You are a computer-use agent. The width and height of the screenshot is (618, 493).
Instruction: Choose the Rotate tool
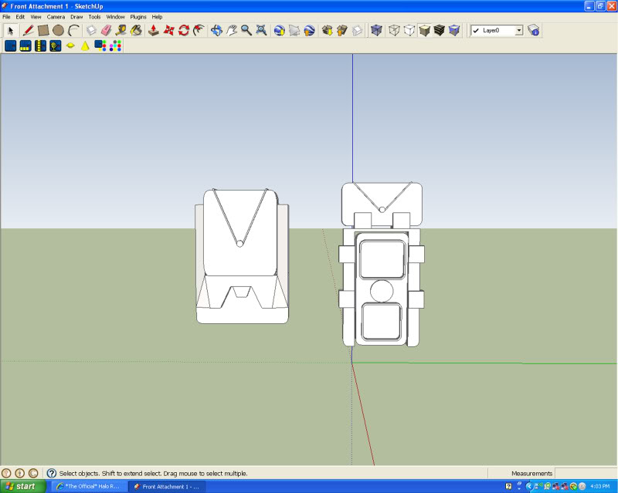click(184, 30)
